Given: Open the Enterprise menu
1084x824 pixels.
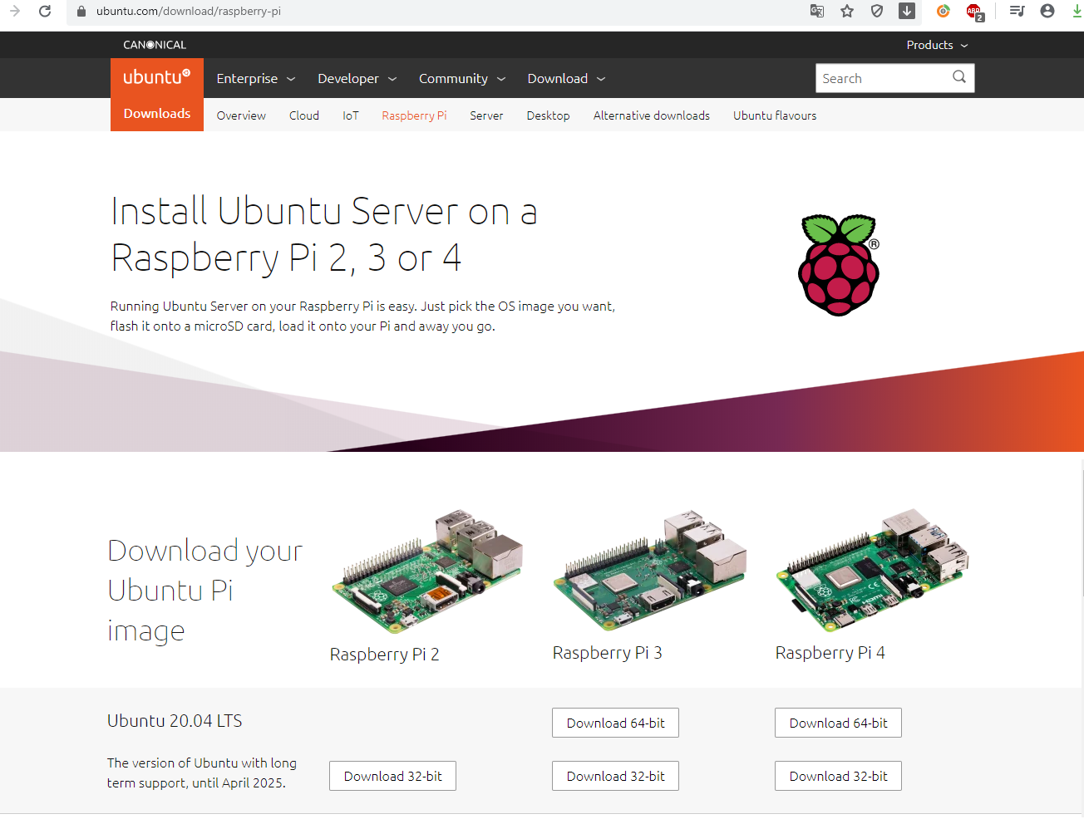Looking at the screenshot, I should 256,78.
